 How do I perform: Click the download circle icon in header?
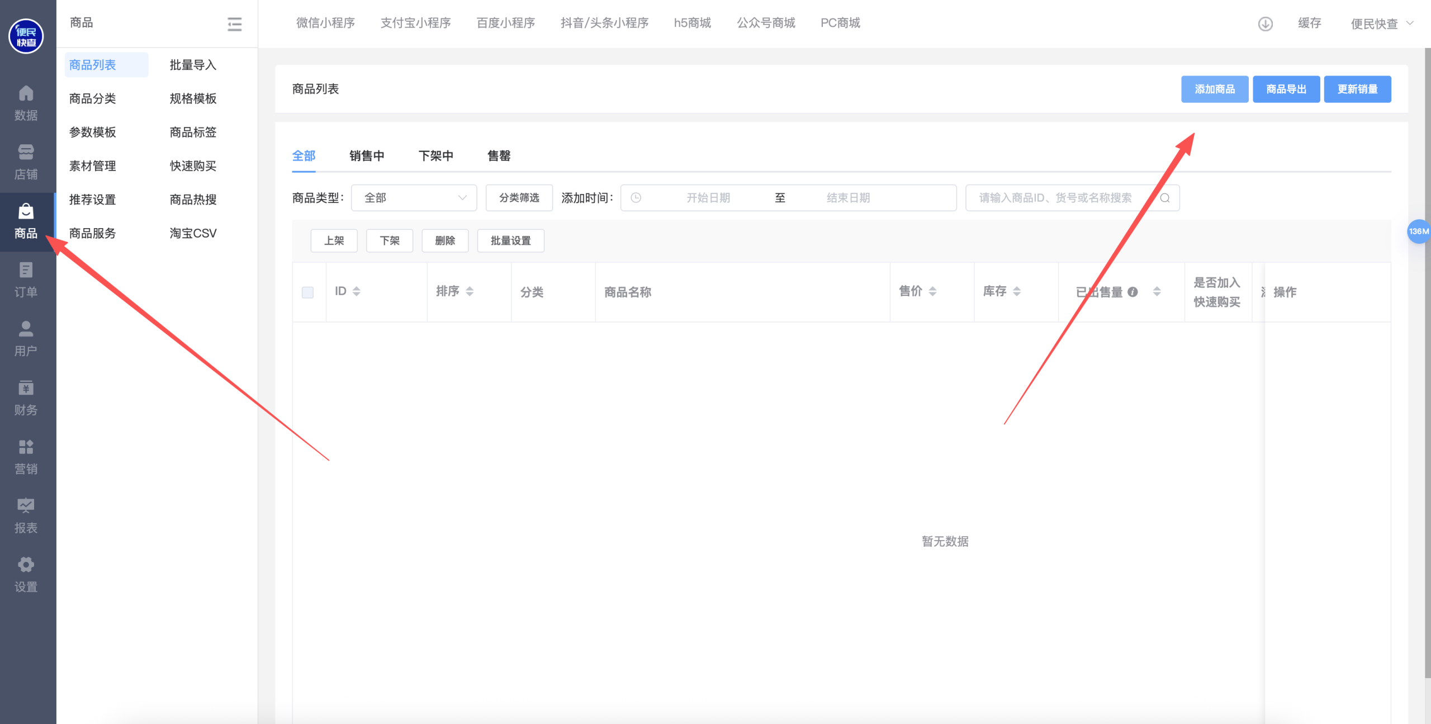1265,23
